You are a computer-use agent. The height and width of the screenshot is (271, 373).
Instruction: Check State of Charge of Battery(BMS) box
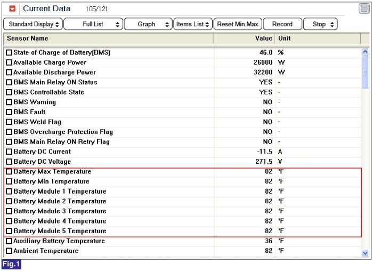pos(9,53)
